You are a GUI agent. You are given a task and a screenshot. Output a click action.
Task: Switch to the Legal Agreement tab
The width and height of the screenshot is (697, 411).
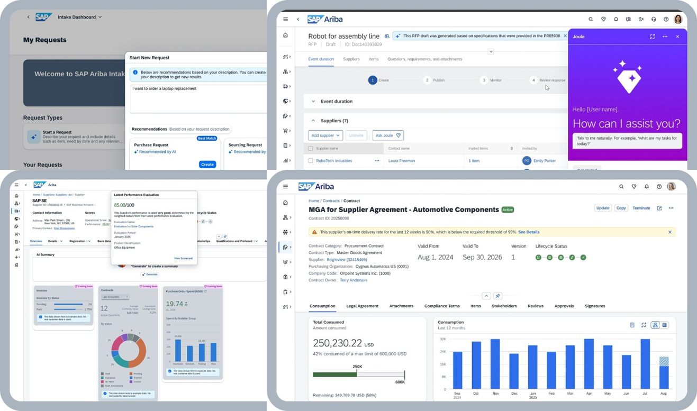click(x=362, y=306)
